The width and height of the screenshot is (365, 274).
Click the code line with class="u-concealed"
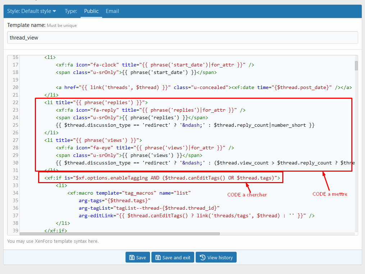tap(204, 87)
